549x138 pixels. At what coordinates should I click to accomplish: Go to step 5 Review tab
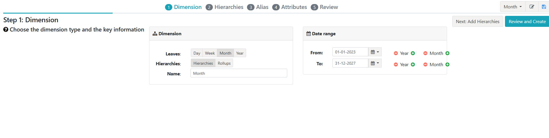[324, 7]
